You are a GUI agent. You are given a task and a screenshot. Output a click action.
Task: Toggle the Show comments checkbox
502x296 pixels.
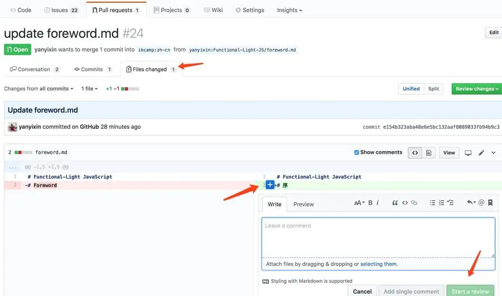coord(356,152)
